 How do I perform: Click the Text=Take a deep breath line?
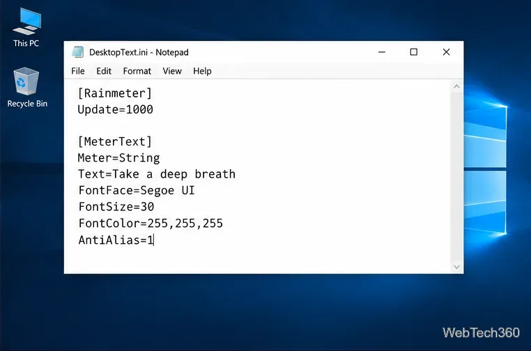pos(157,174)
